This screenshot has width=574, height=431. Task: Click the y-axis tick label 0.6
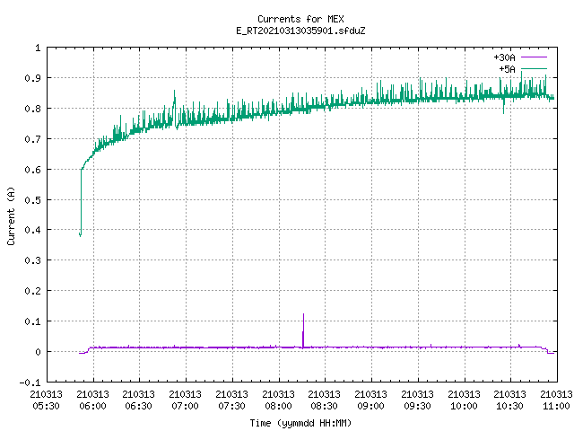[32, 170]
